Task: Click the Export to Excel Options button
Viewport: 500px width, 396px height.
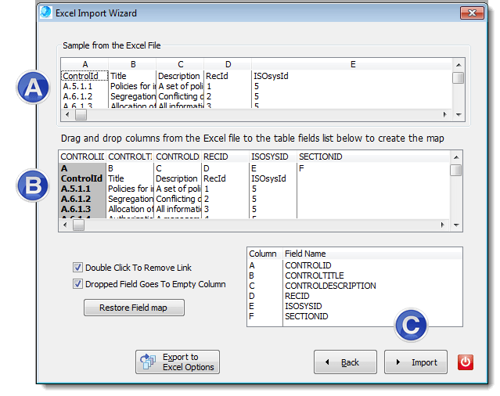Action: [x=178, y=362]
